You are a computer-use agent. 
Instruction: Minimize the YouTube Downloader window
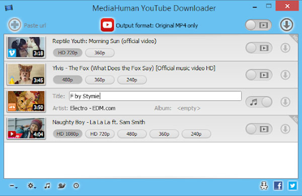coord(255,8)
